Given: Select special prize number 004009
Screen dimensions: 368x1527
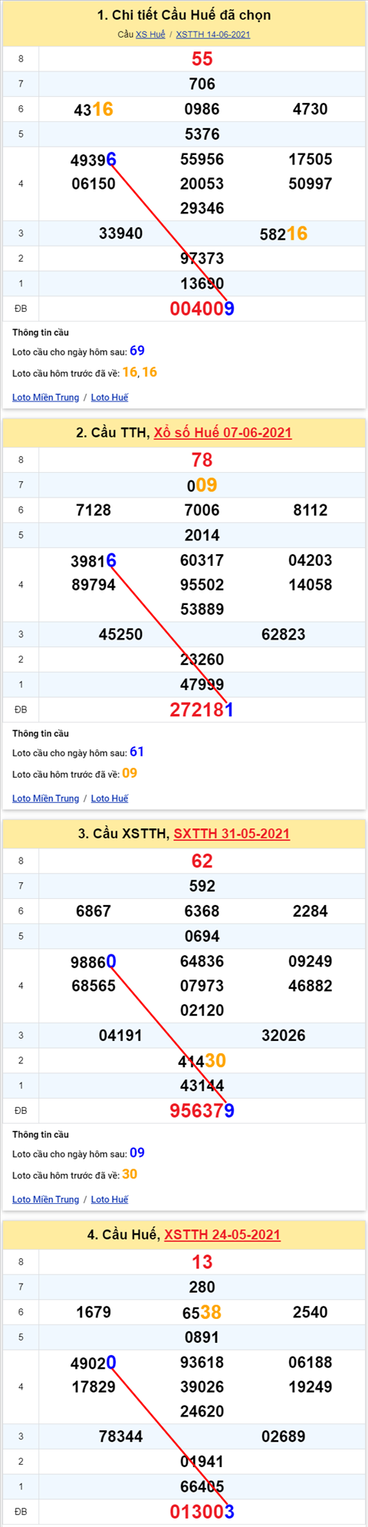Looking at the screenshot, I should point(202,309).
